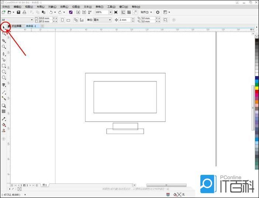Click the 页1 page tab
Image resolution: width=259 pixels, height=198 pixels.
pos(44,185)
